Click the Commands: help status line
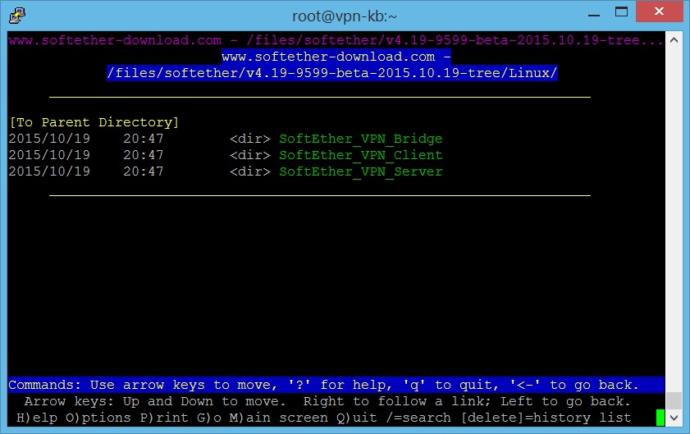Viewport: 690px width, 434px height. tap(336, 385)
